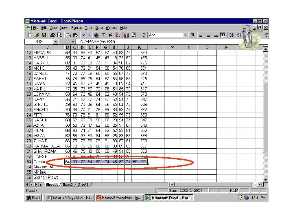The image size is (293, 220).
Task: Select the FITRI name cell
Action: pyautogui.click(x=48, y=115)
